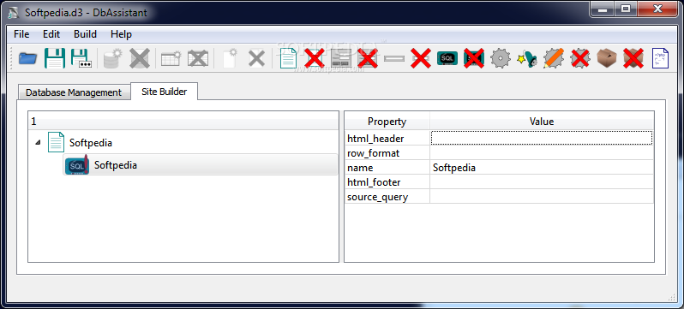
Task: Click the Property column header
Action: point(387,122)
